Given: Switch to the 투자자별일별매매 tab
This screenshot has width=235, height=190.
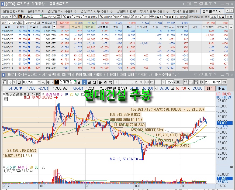Looking at the screenshot, I should [x=185, y=11].
